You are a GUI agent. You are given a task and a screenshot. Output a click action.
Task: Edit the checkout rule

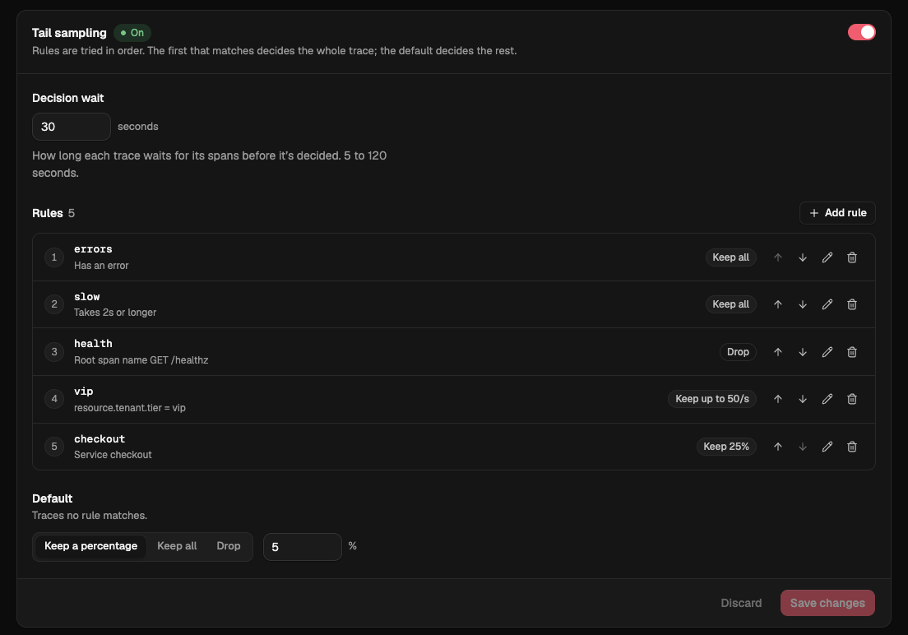click(x=827, y=446)
